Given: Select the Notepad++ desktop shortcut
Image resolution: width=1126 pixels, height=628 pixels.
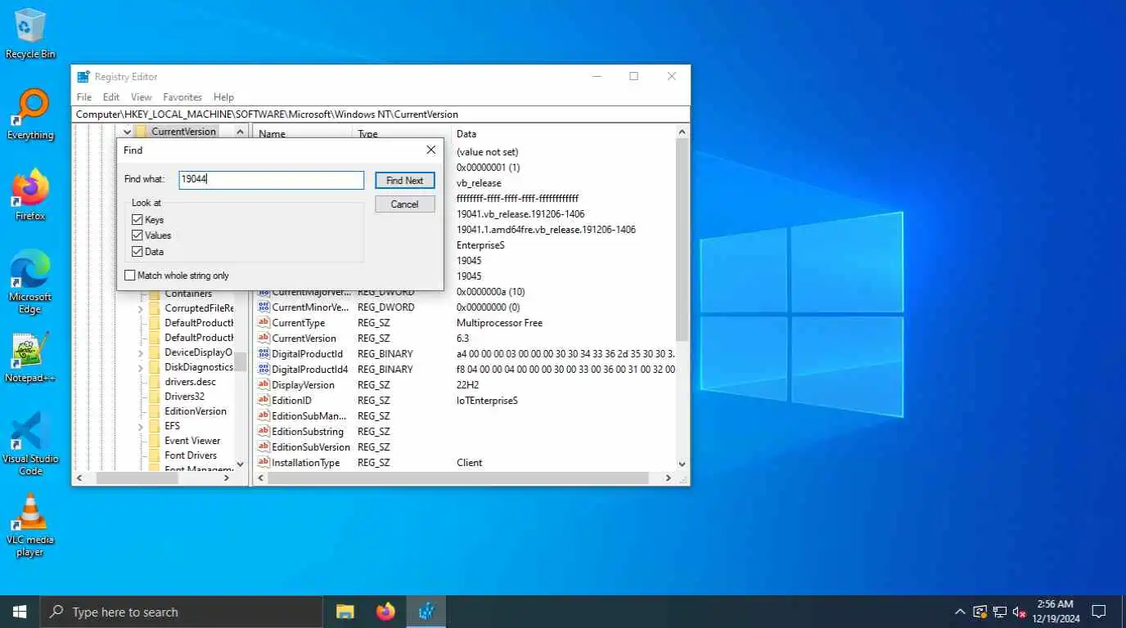Looking at the screenshot, I should click(x=30, y=357).
